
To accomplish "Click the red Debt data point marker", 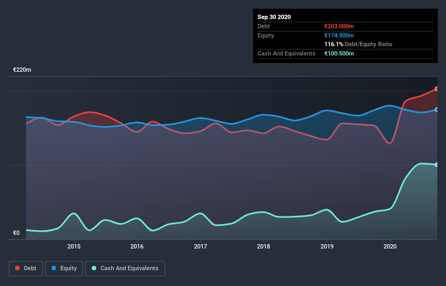I will click(x=437, y=89).
